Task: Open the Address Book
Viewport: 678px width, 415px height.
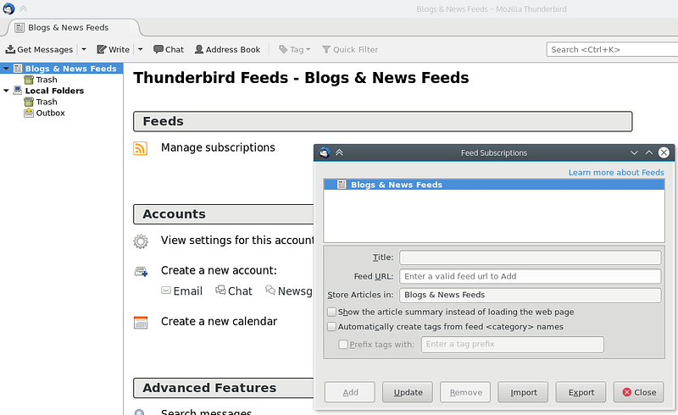Action: [x=227, y=49]
